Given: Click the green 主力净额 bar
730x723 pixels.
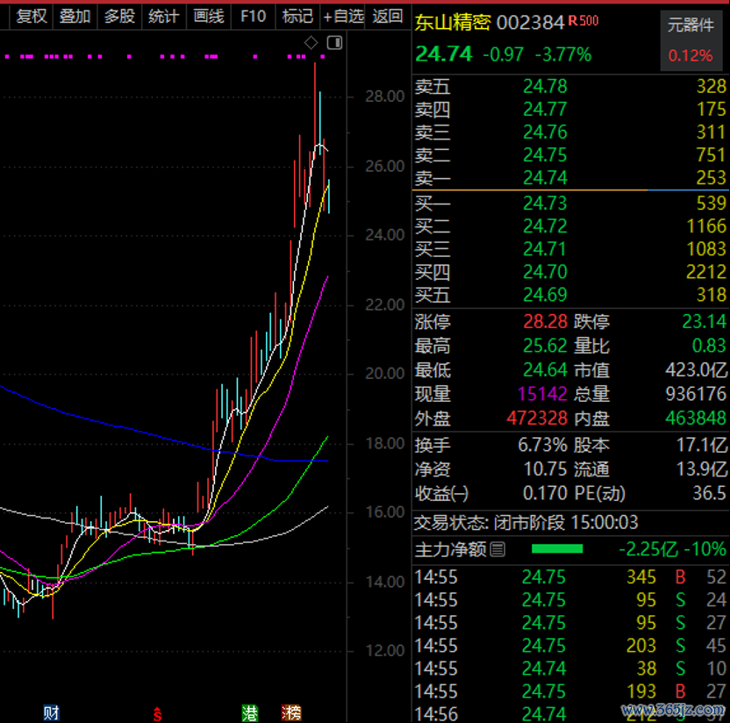Looking at the screenshot, I should pyautogui.click(x=557, y=549).
